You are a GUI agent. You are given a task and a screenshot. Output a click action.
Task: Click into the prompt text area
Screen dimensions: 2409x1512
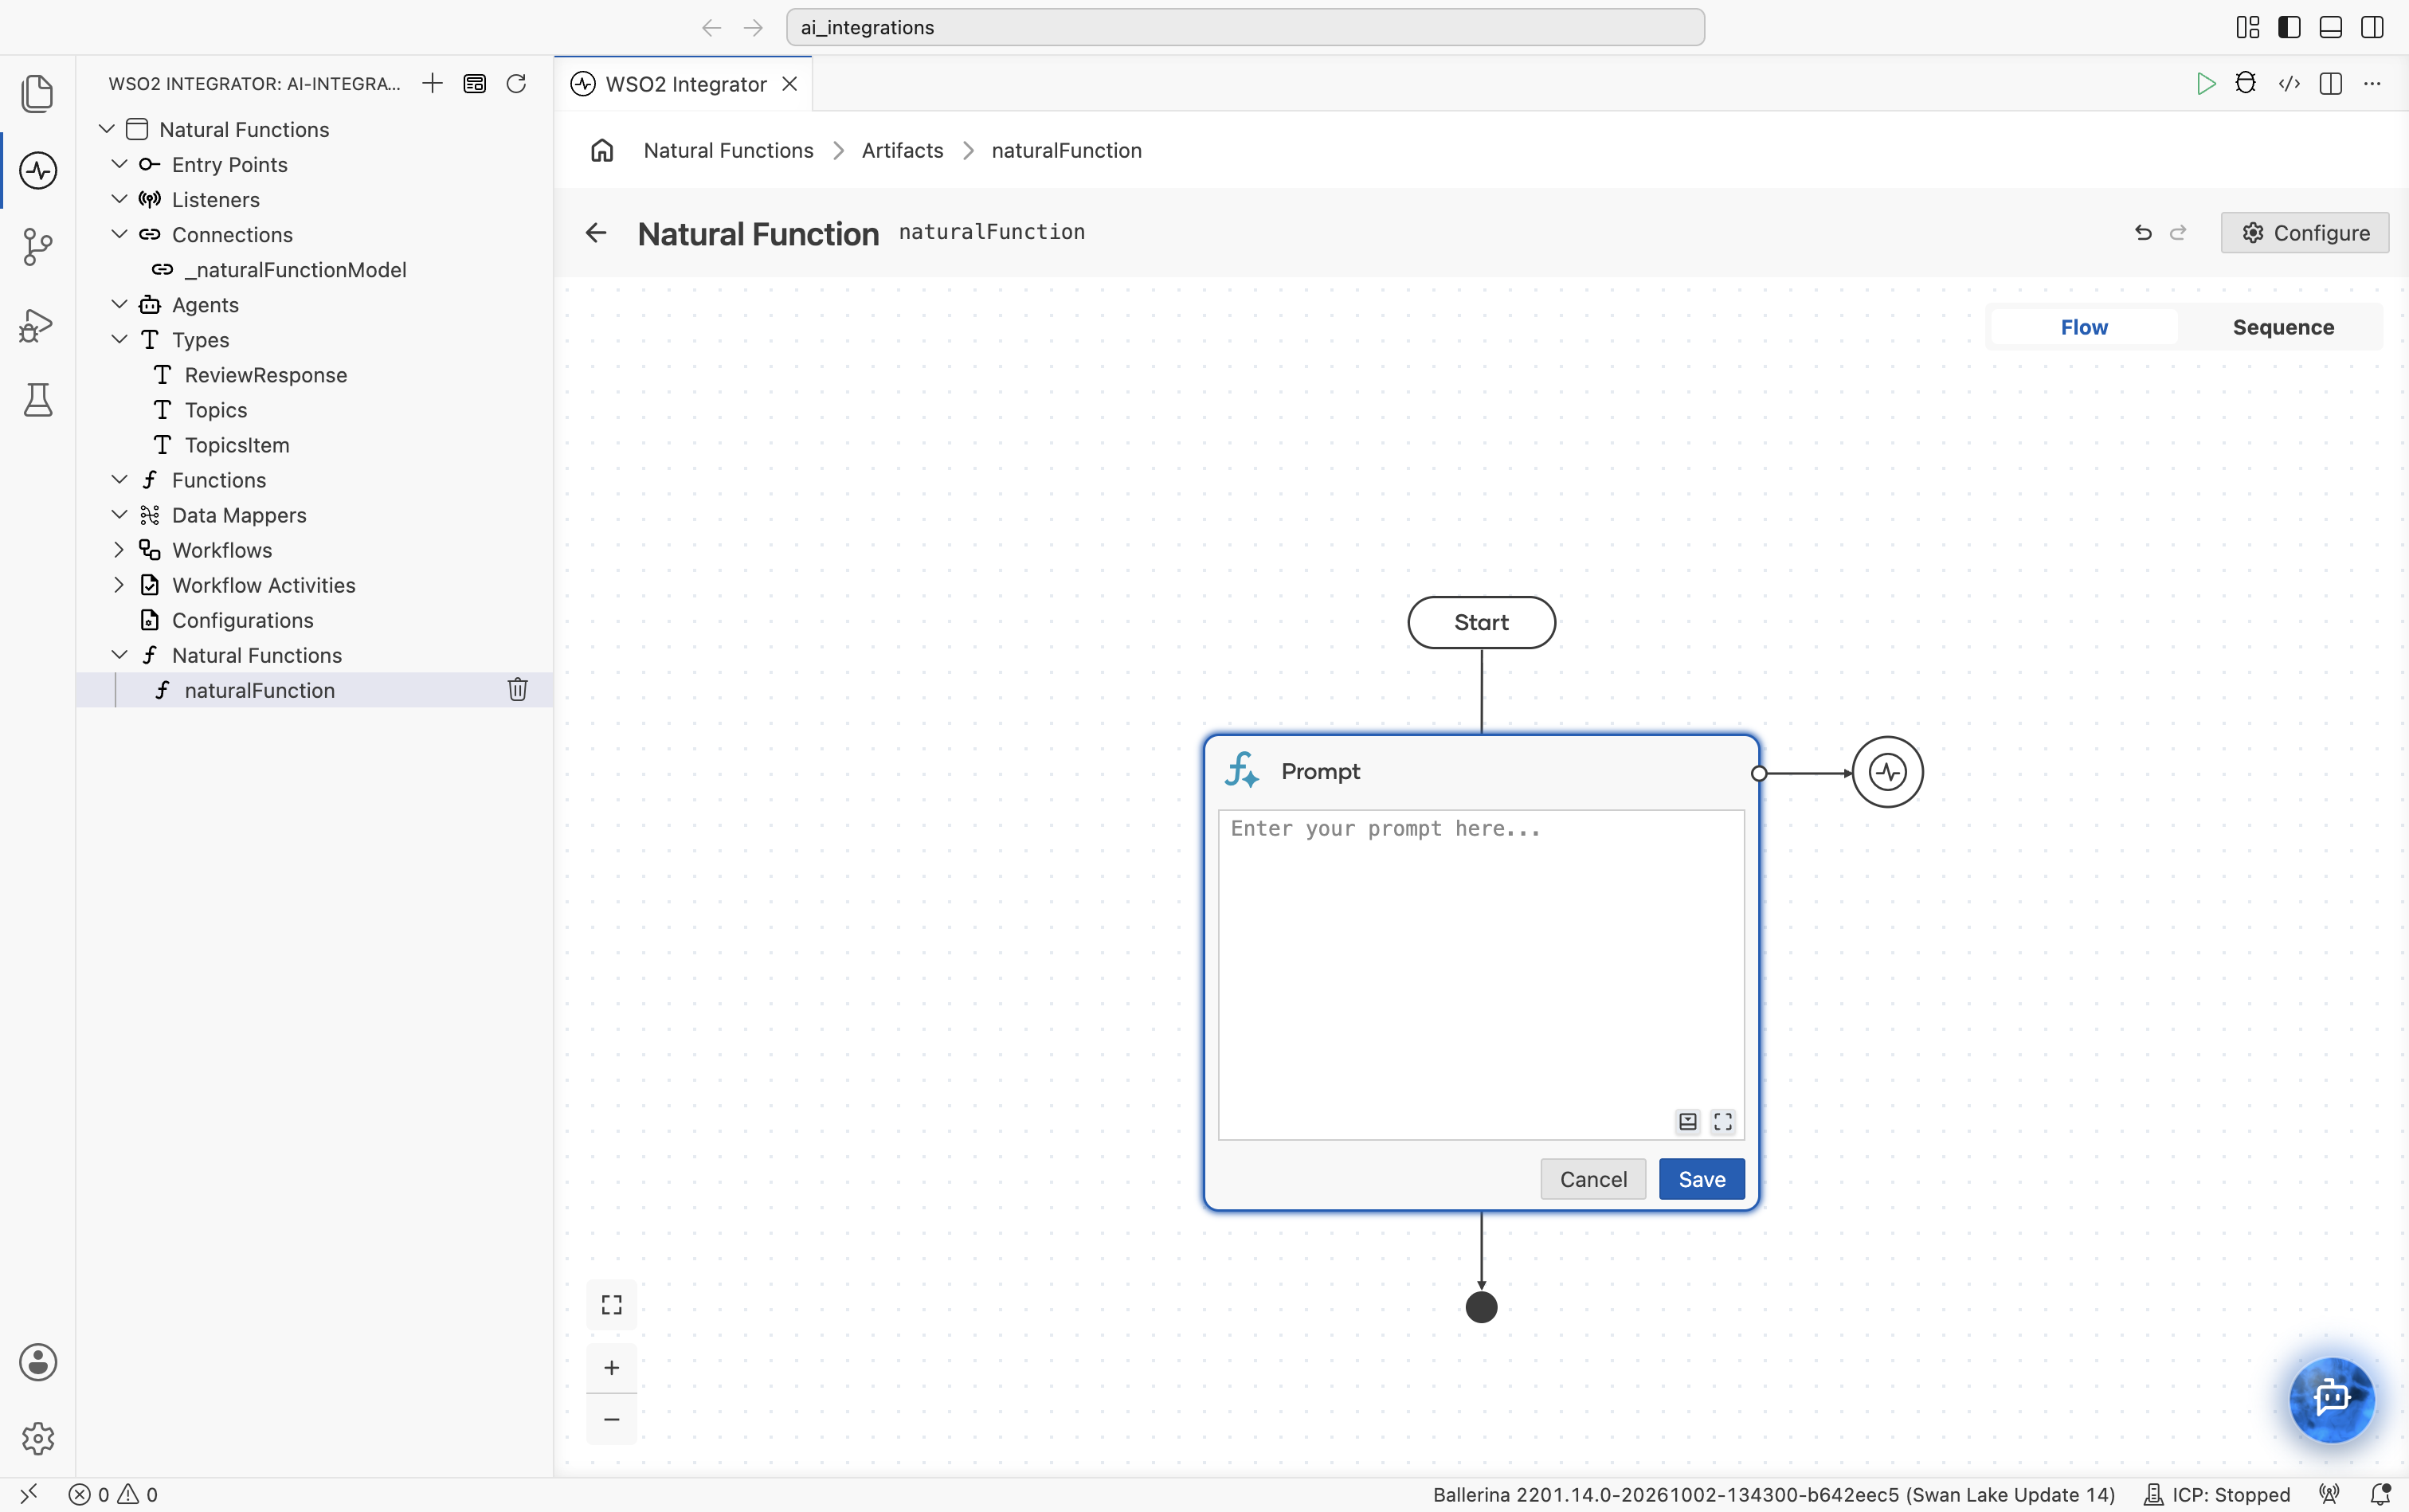coord(1481,974)
